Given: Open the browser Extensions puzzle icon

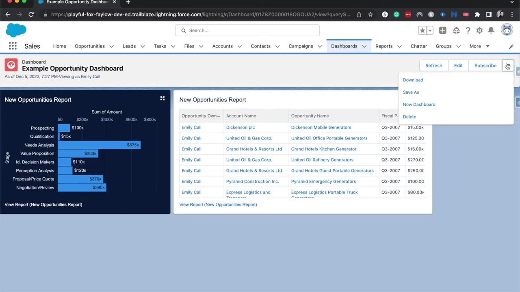Looking at the screenshot, I should (477, 15).
